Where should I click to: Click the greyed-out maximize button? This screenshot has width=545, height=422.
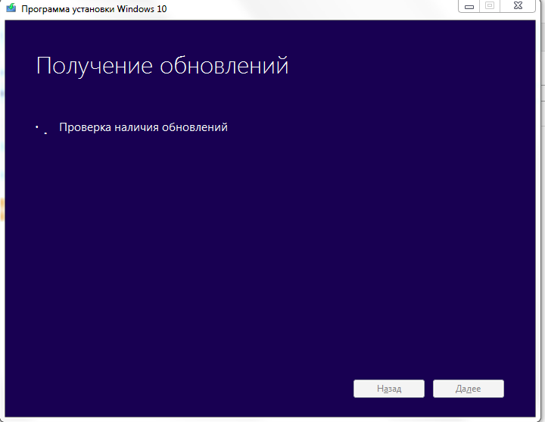[x=490, y=6]
